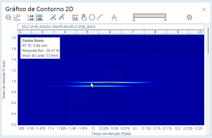Click the x-axis tick value 11,9
Image resolution: width=212 pixels, height=138 pixels.
[x=51, y=128]
